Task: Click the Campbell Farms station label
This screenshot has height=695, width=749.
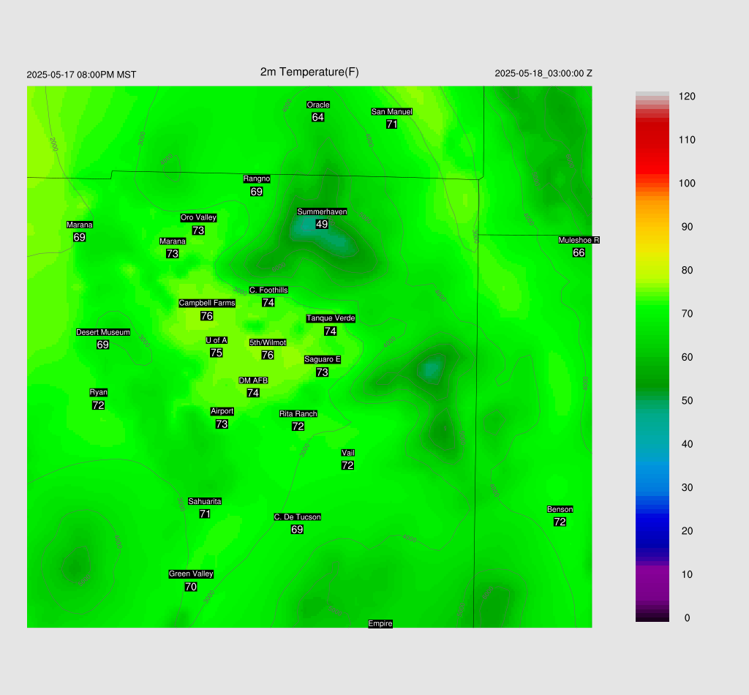Action: pyautogui.click(x=207, y=304)
